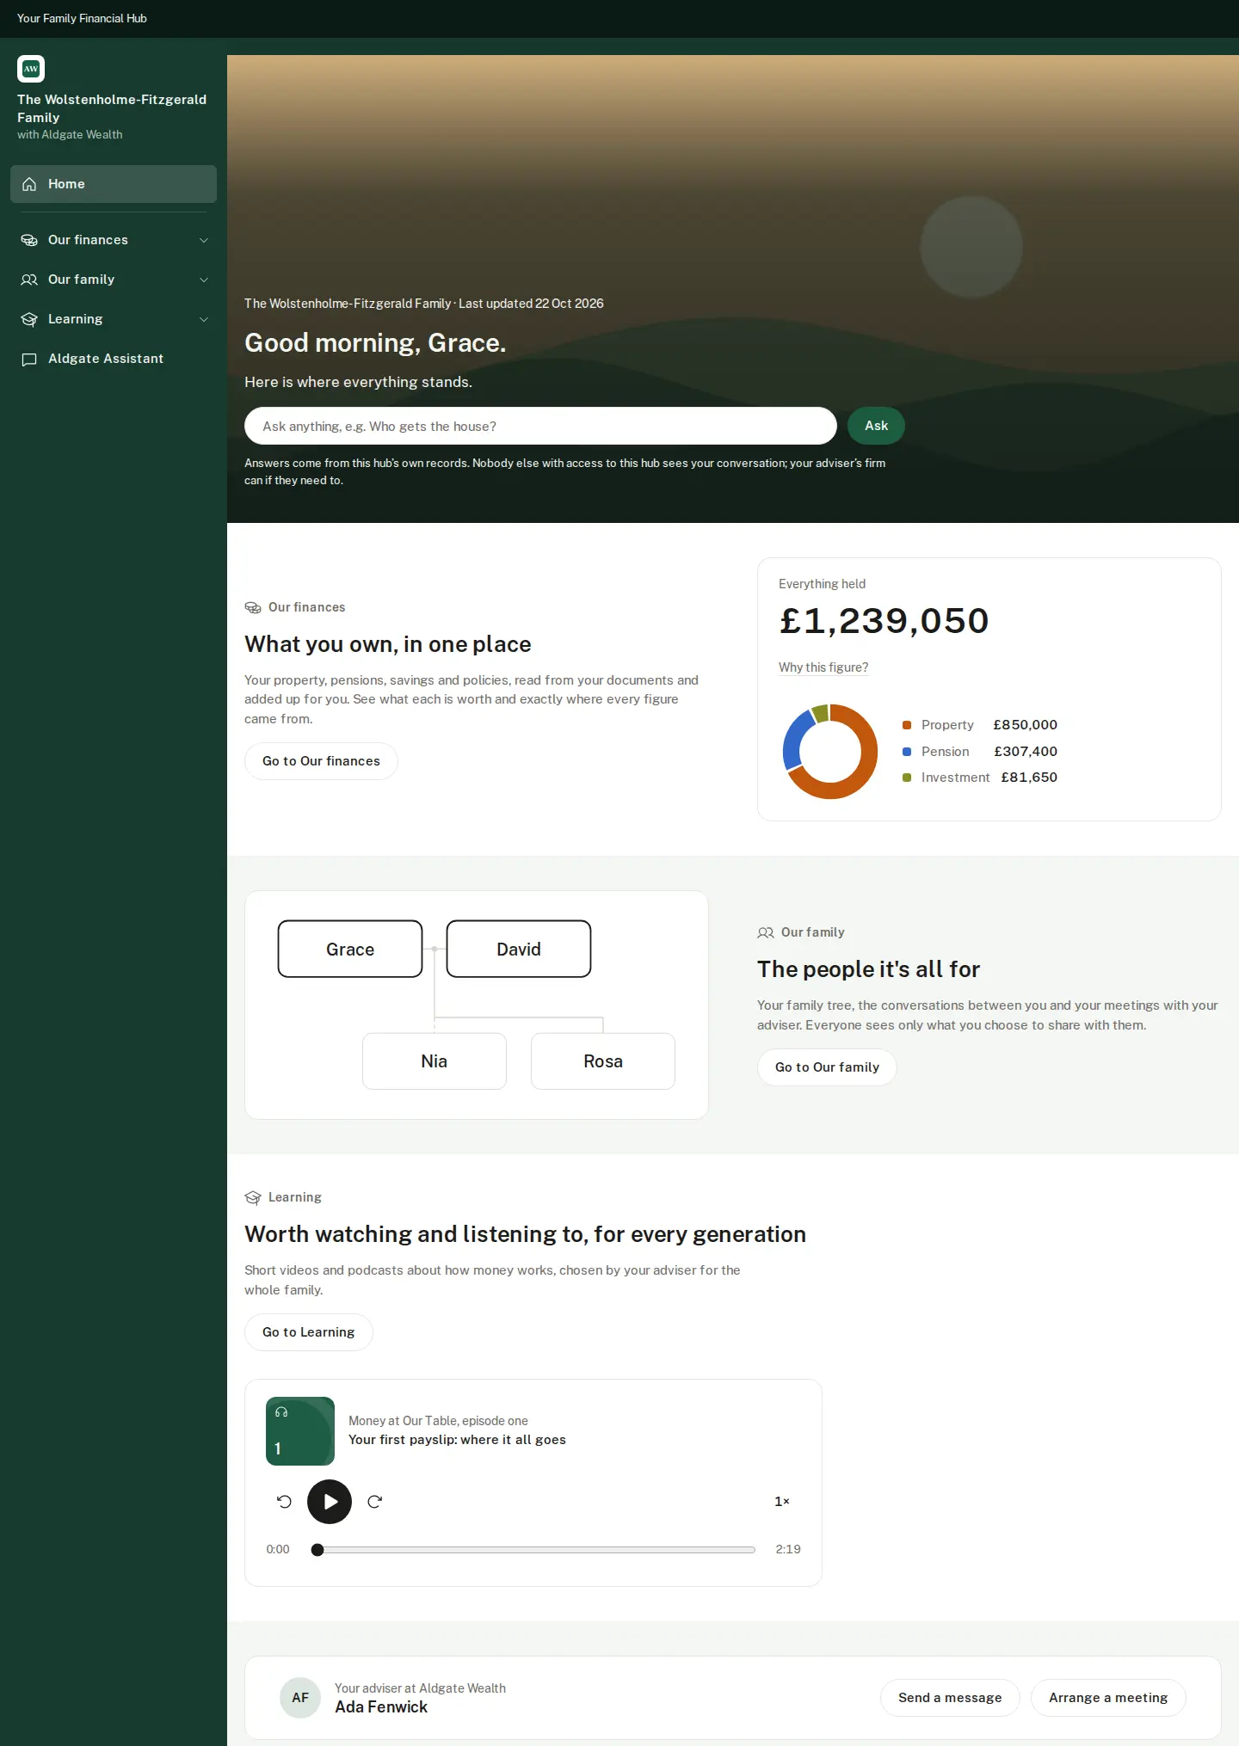Click the Ask anything input field
This screenshot has width=1239, height=1746.
pos(540,426)
